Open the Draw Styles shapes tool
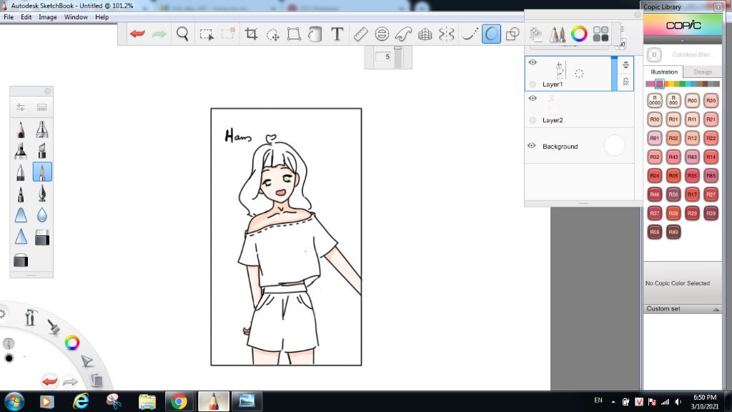Image resolution: width=732 pixels, height=412 pixels. 513,34
